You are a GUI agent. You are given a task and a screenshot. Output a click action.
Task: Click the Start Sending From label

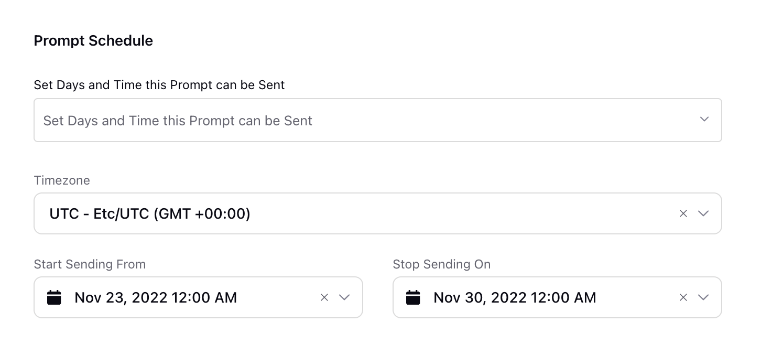point(90,264)
